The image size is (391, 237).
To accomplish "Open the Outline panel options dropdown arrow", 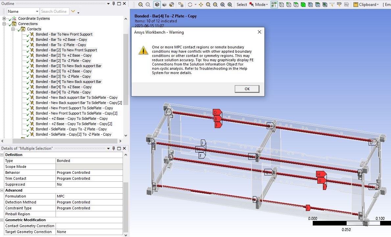I will (x=108, y=4).
